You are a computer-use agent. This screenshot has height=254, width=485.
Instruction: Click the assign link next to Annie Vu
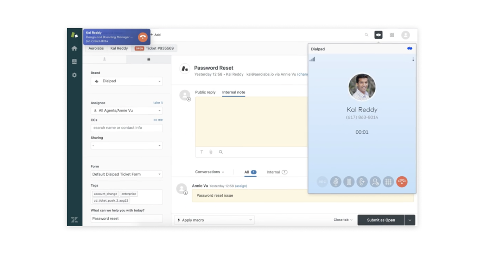[x=241, y=186]
